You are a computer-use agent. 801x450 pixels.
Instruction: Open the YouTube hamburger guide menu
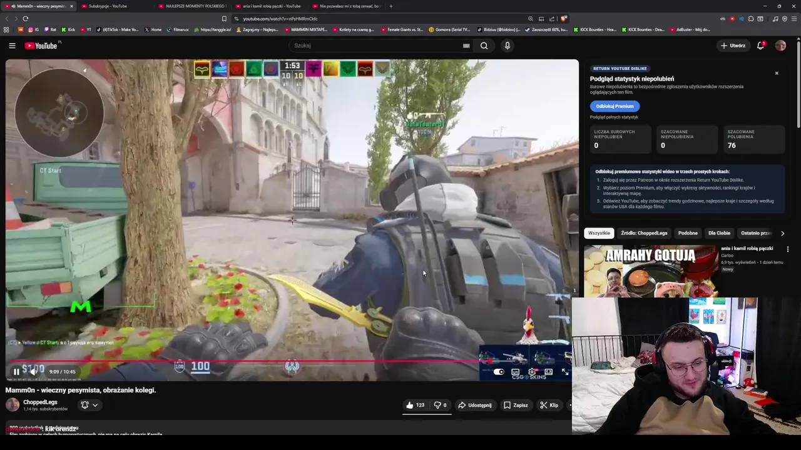12,46
